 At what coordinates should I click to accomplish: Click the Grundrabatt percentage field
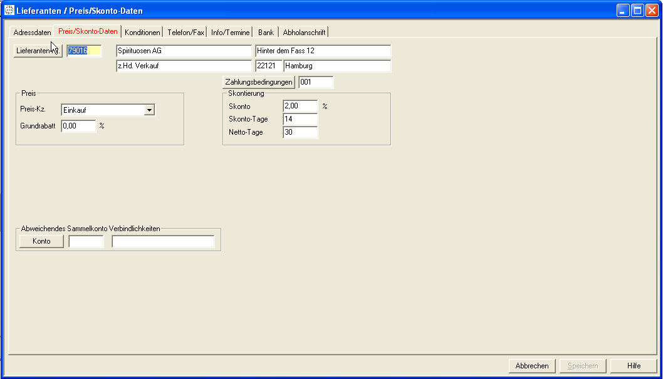pyautogui.click(x=78, y=126)
